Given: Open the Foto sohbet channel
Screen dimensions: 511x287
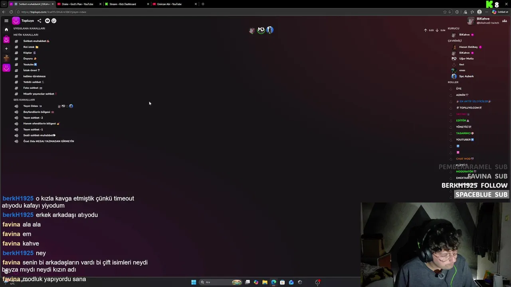Looking at the screenshot, I should pyautogui.click(x=33, y=88).
